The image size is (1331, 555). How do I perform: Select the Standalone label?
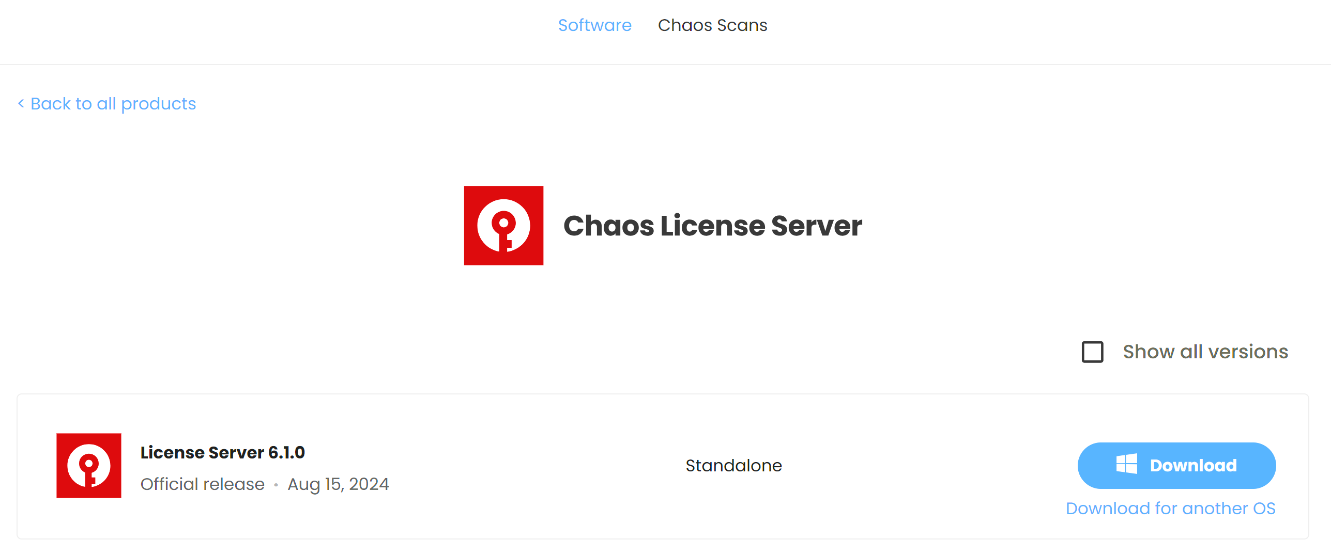point(733,466)
